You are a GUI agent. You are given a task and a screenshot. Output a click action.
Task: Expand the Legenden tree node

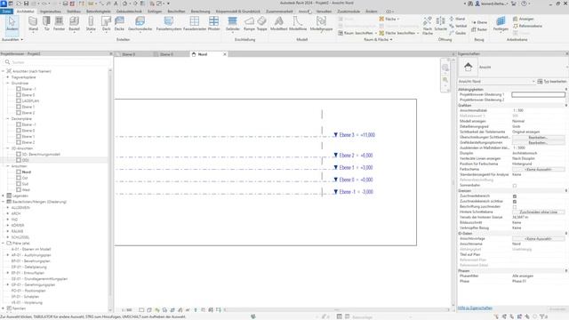4,196
